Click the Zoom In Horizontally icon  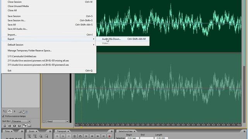pyautogui.click(x=29, y=136)
